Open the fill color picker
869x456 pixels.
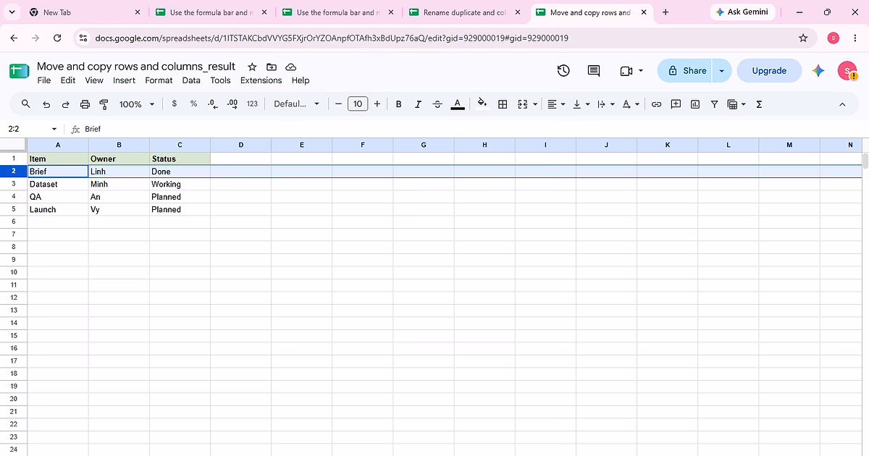pyautogui.click(x=482, y=104)
